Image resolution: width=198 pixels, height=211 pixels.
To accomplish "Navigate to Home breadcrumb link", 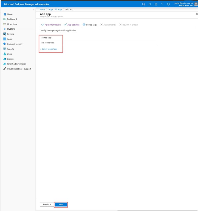I will (42, 10).
